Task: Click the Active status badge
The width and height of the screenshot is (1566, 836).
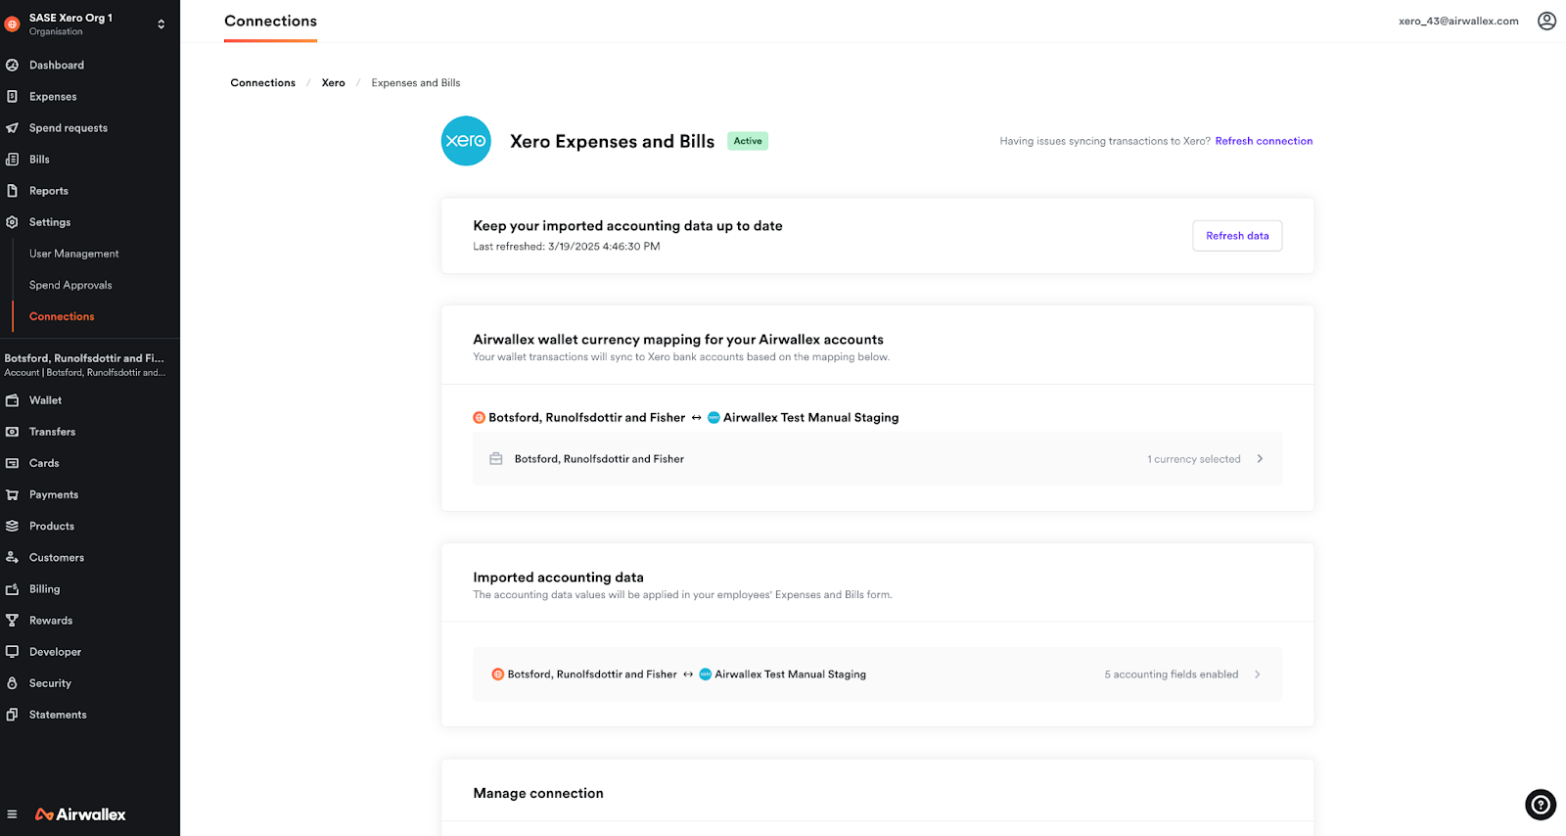Action: point(748,141)
